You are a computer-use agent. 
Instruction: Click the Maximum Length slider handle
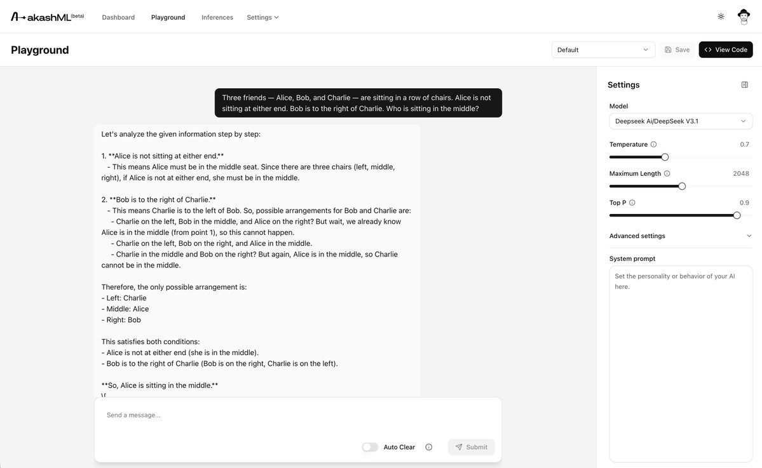pos(682,186)
